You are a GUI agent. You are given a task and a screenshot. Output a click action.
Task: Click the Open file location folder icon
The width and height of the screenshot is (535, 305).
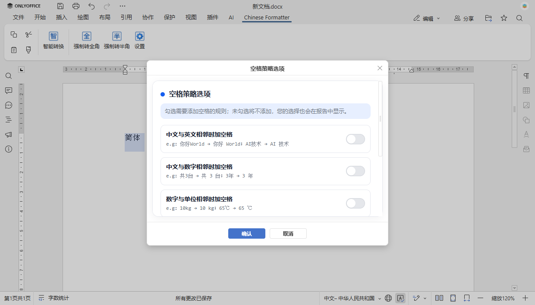pos(488,18)
